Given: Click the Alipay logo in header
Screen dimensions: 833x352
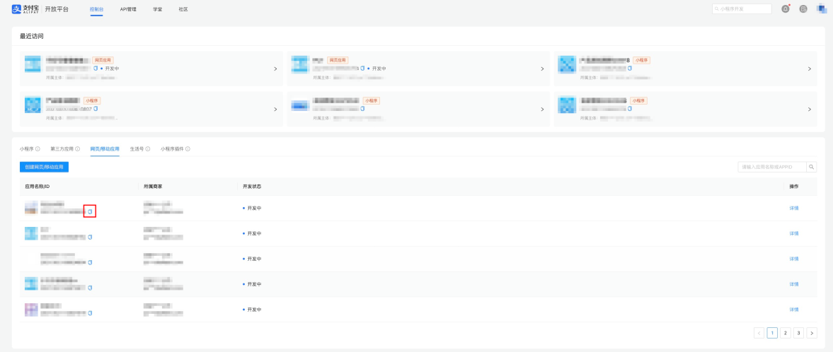Looking at the screenshot, I should [25, 9].
